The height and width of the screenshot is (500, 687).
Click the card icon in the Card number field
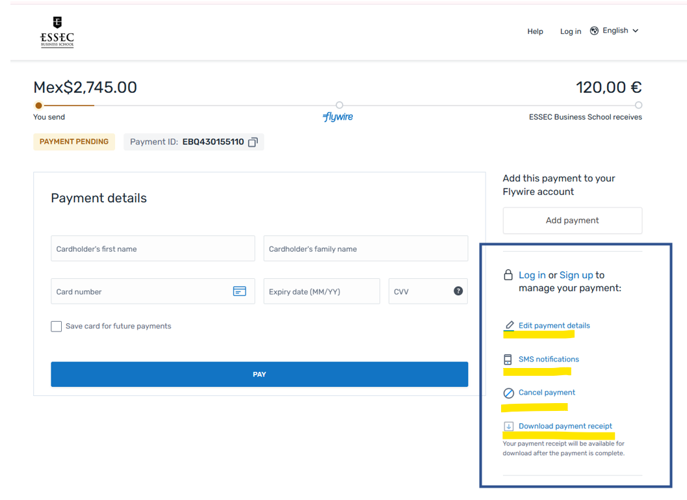[239, 291]
